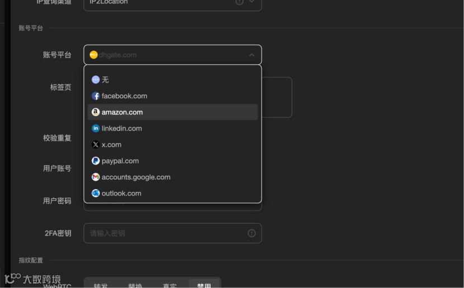Select the 真实 WebRTC option
This screenshot has width=464, height=288.
169,285
